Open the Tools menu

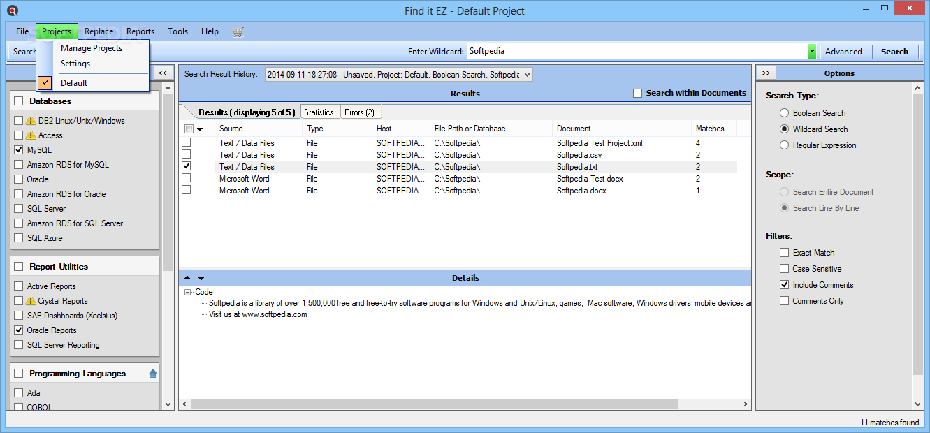(178, 31)
